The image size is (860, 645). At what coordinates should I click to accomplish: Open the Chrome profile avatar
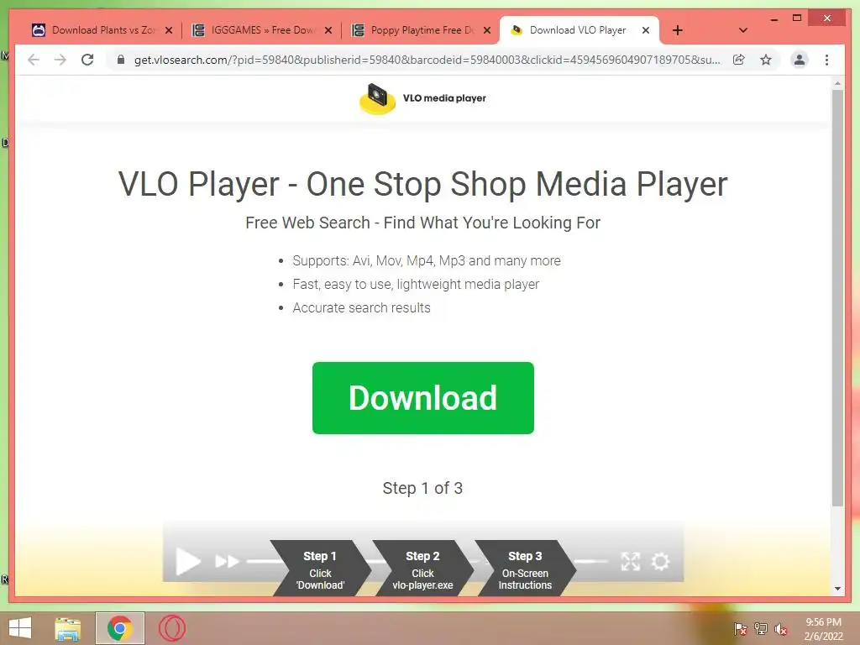point(800,60)
